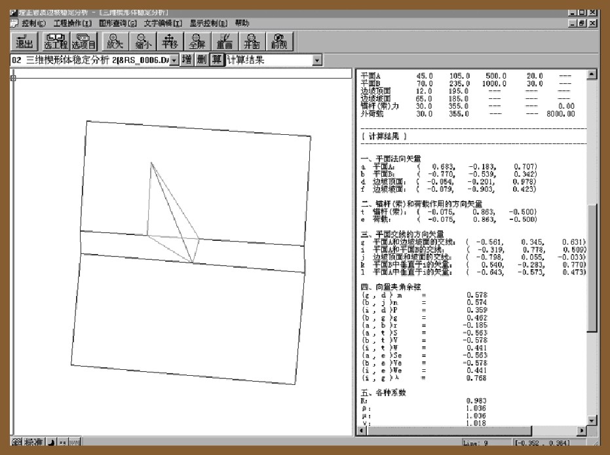The height and width of the screenshot is (455, 610).
Task: Click inside the 计算结果 combo box field
Action: click(x=269, y=60)
